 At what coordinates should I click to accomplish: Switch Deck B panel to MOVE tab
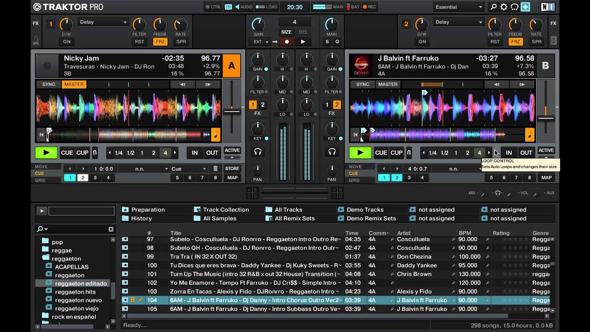(355, 166)
